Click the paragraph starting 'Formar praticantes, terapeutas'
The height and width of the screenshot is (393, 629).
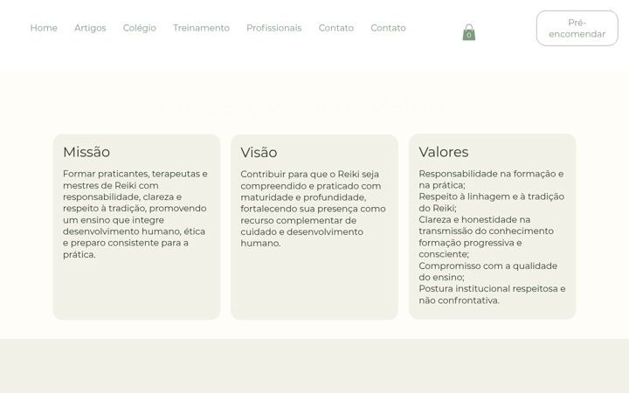(135, 214)
